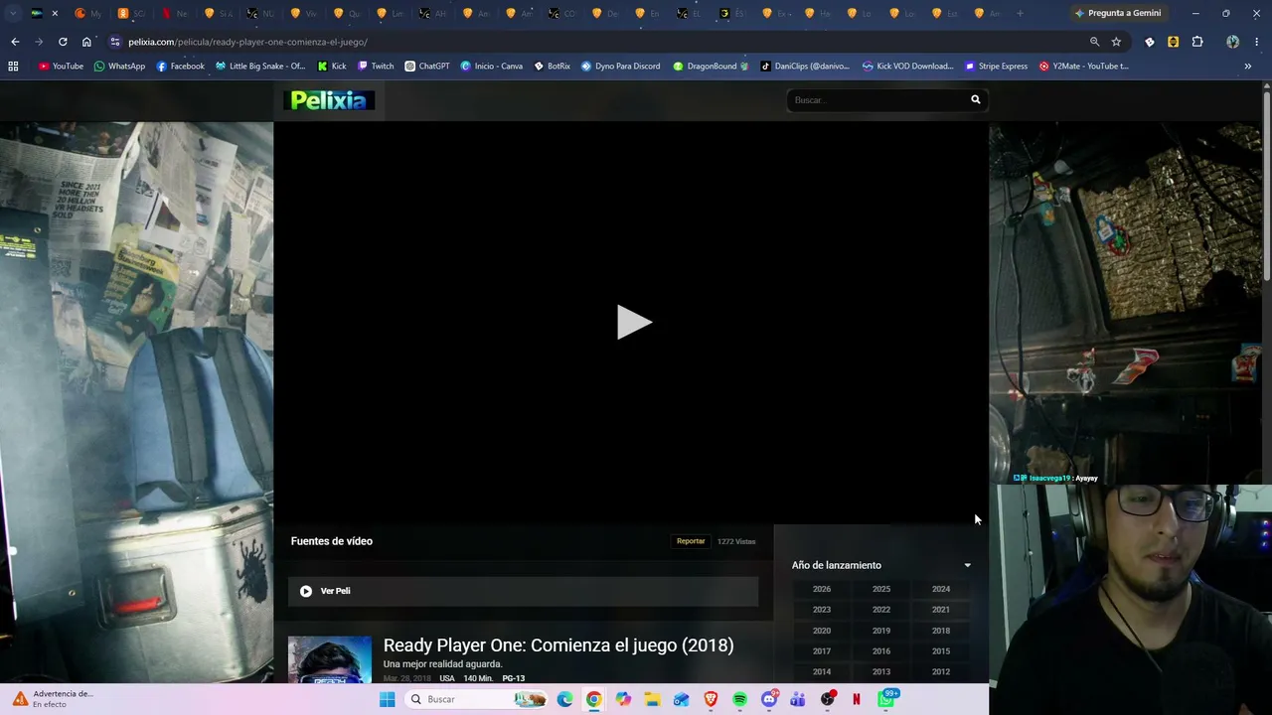Play the movie in the video player
This screenshot has height=715, width=1272.
click(x=633, y=322)
